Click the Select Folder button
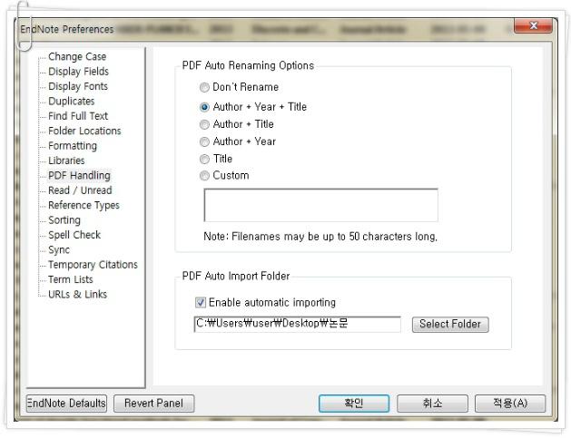Image resolution: width=571 pixels, height=438 pixels. point(450,324)
